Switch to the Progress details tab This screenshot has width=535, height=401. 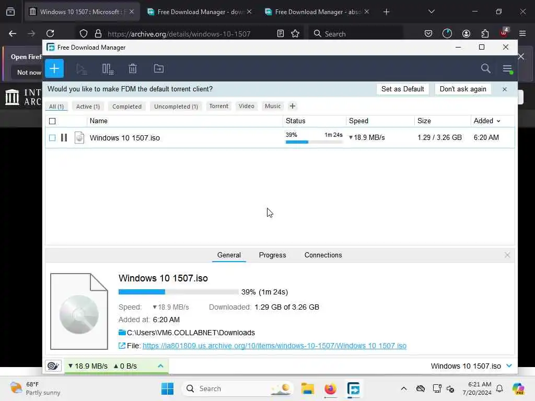tap(272, 255)
